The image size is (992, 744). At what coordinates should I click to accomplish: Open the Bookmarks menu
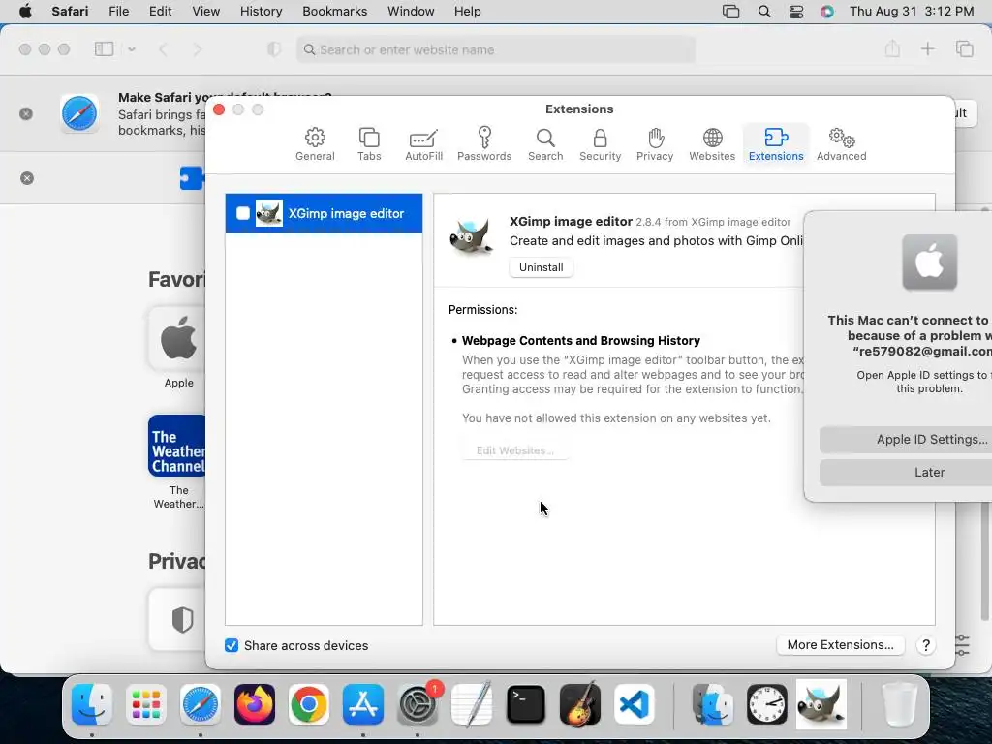334,12
